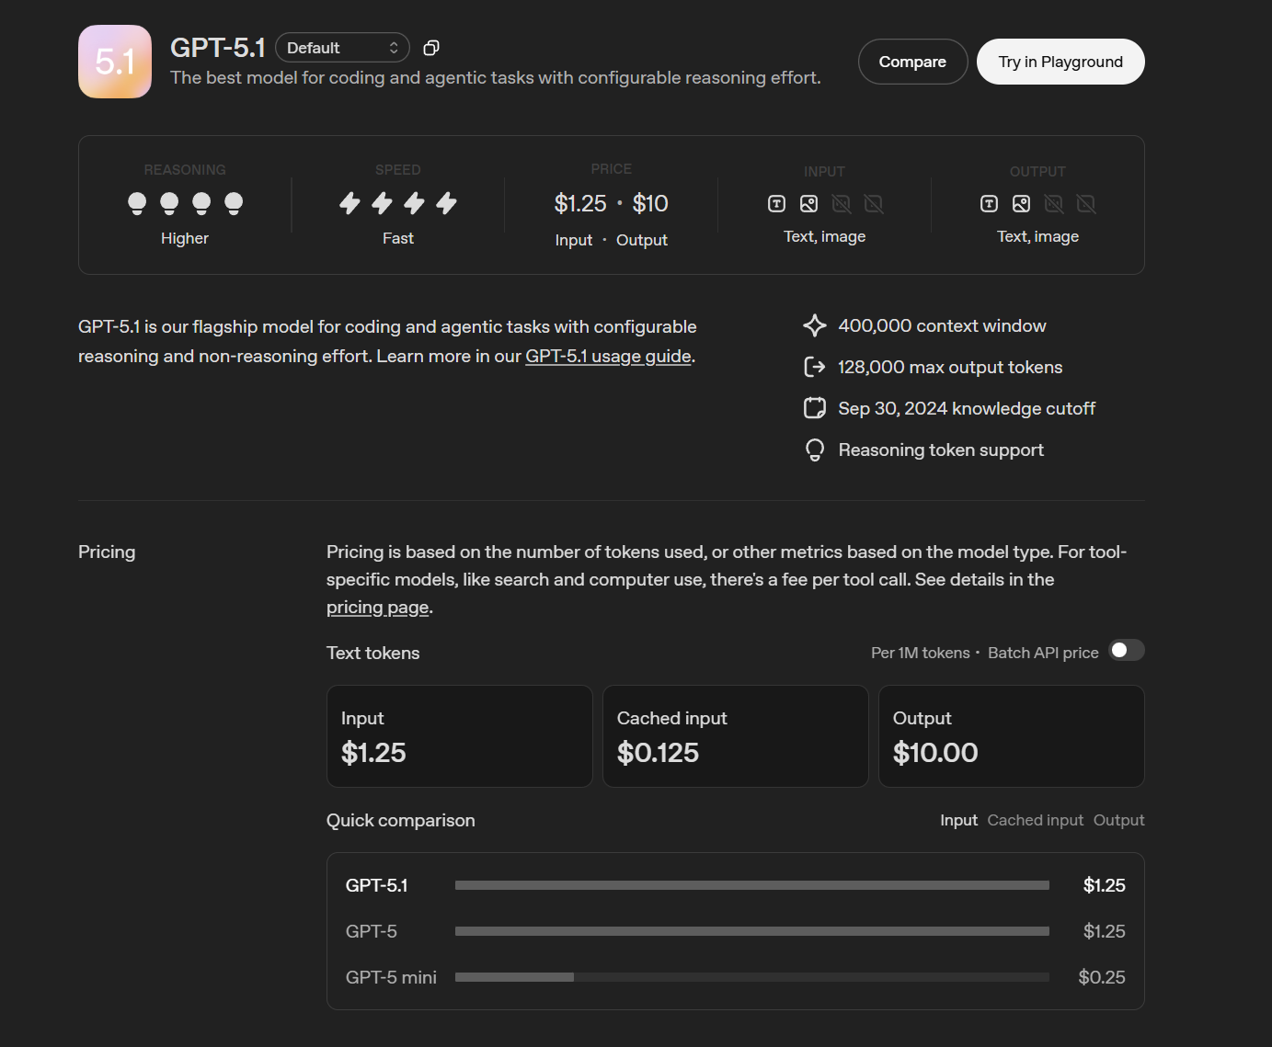Click the context window sparkle icon

[815, 325]
